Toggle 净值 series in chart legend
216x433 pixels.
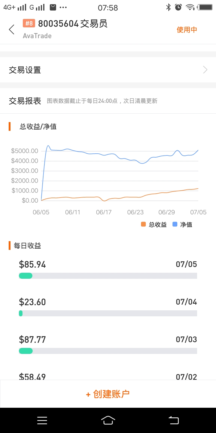[x=183, y=225]
